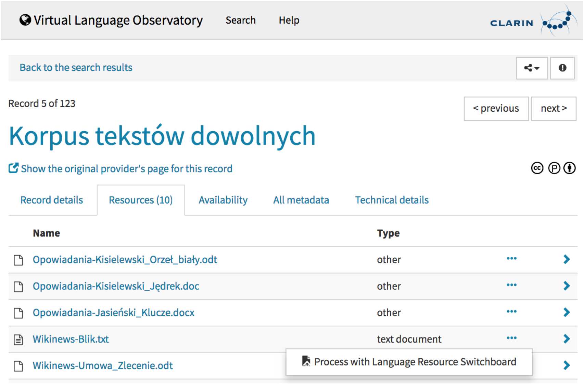Click the globe icon beside Virtual Language Observatory

click(x=25, y=20)
